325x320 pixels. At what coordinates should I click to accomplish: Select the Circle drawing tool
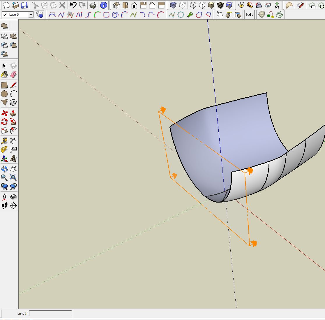pyautogui.click(x=4, y=94)
